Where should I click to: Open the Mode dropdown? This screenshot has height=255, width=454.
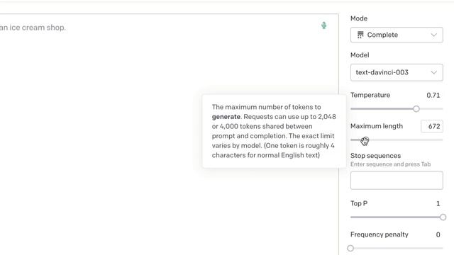397,35
